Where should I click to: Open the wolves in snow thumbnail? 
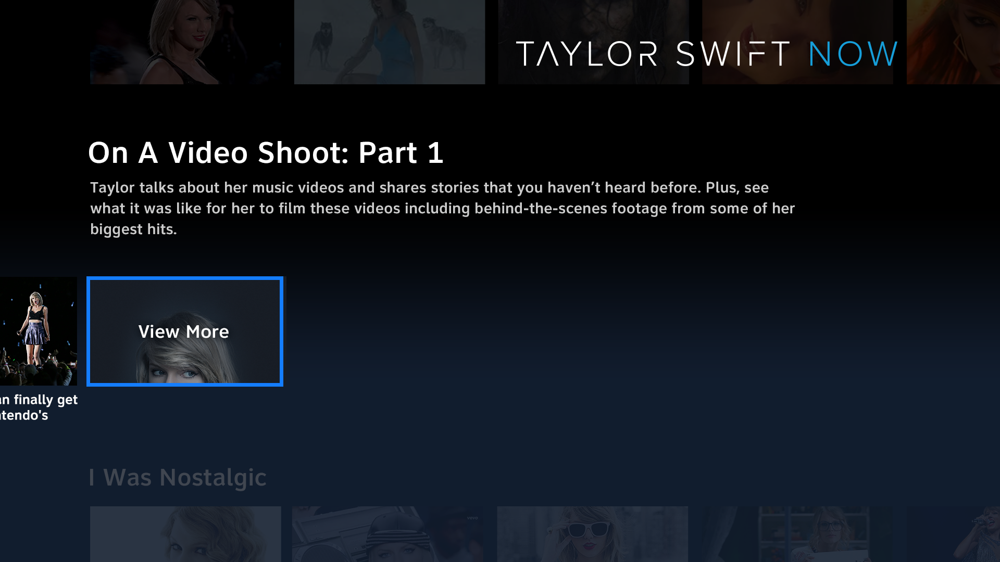pyautogui.click(x=390, y=42)
